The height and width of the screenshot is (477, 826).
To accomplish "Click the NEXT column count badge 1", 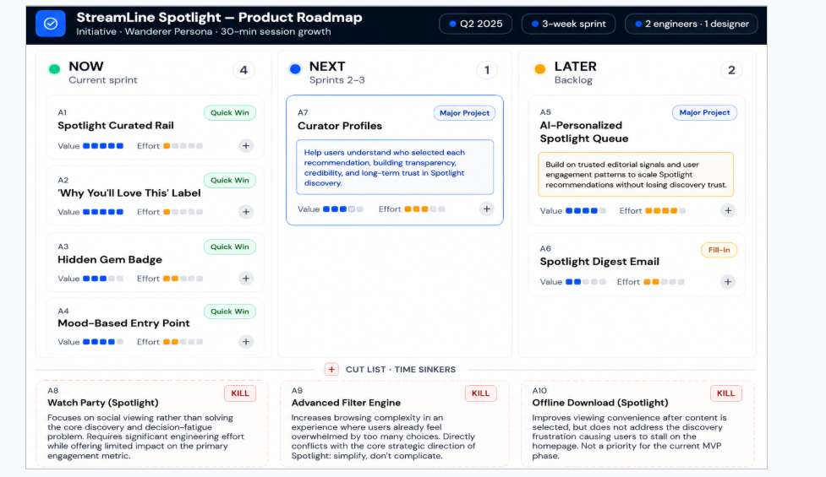I will tap(487, 70).
